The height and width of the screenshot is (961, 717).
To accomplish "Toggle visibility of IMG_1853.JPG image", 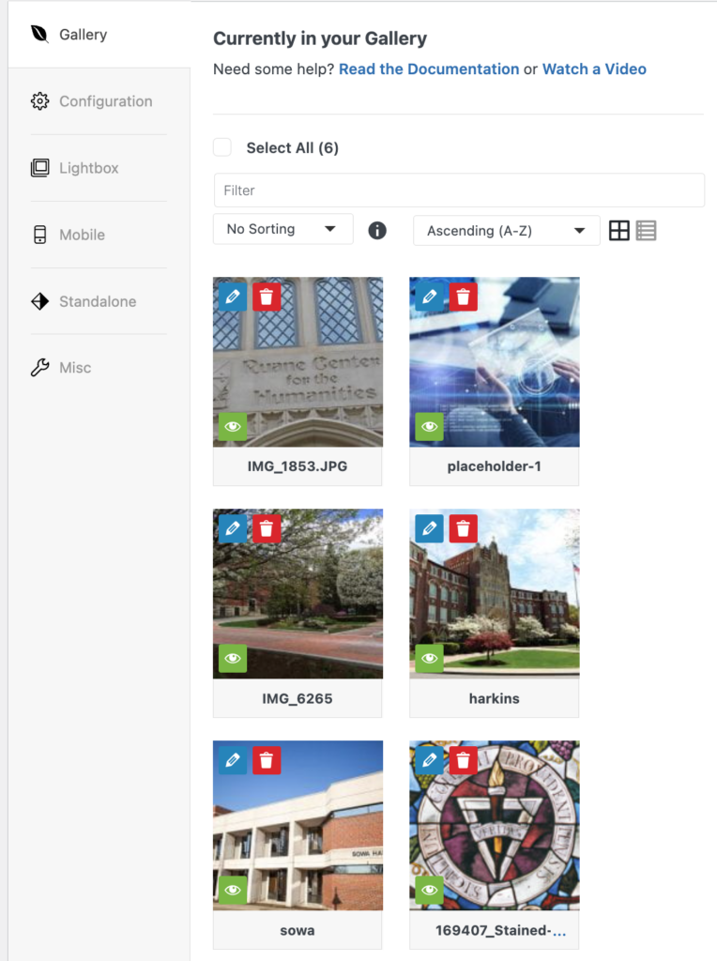I will pyautogui.click(x=233, y=427).
